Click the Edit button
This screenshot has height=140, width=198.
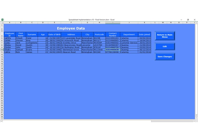coord(165,46)
